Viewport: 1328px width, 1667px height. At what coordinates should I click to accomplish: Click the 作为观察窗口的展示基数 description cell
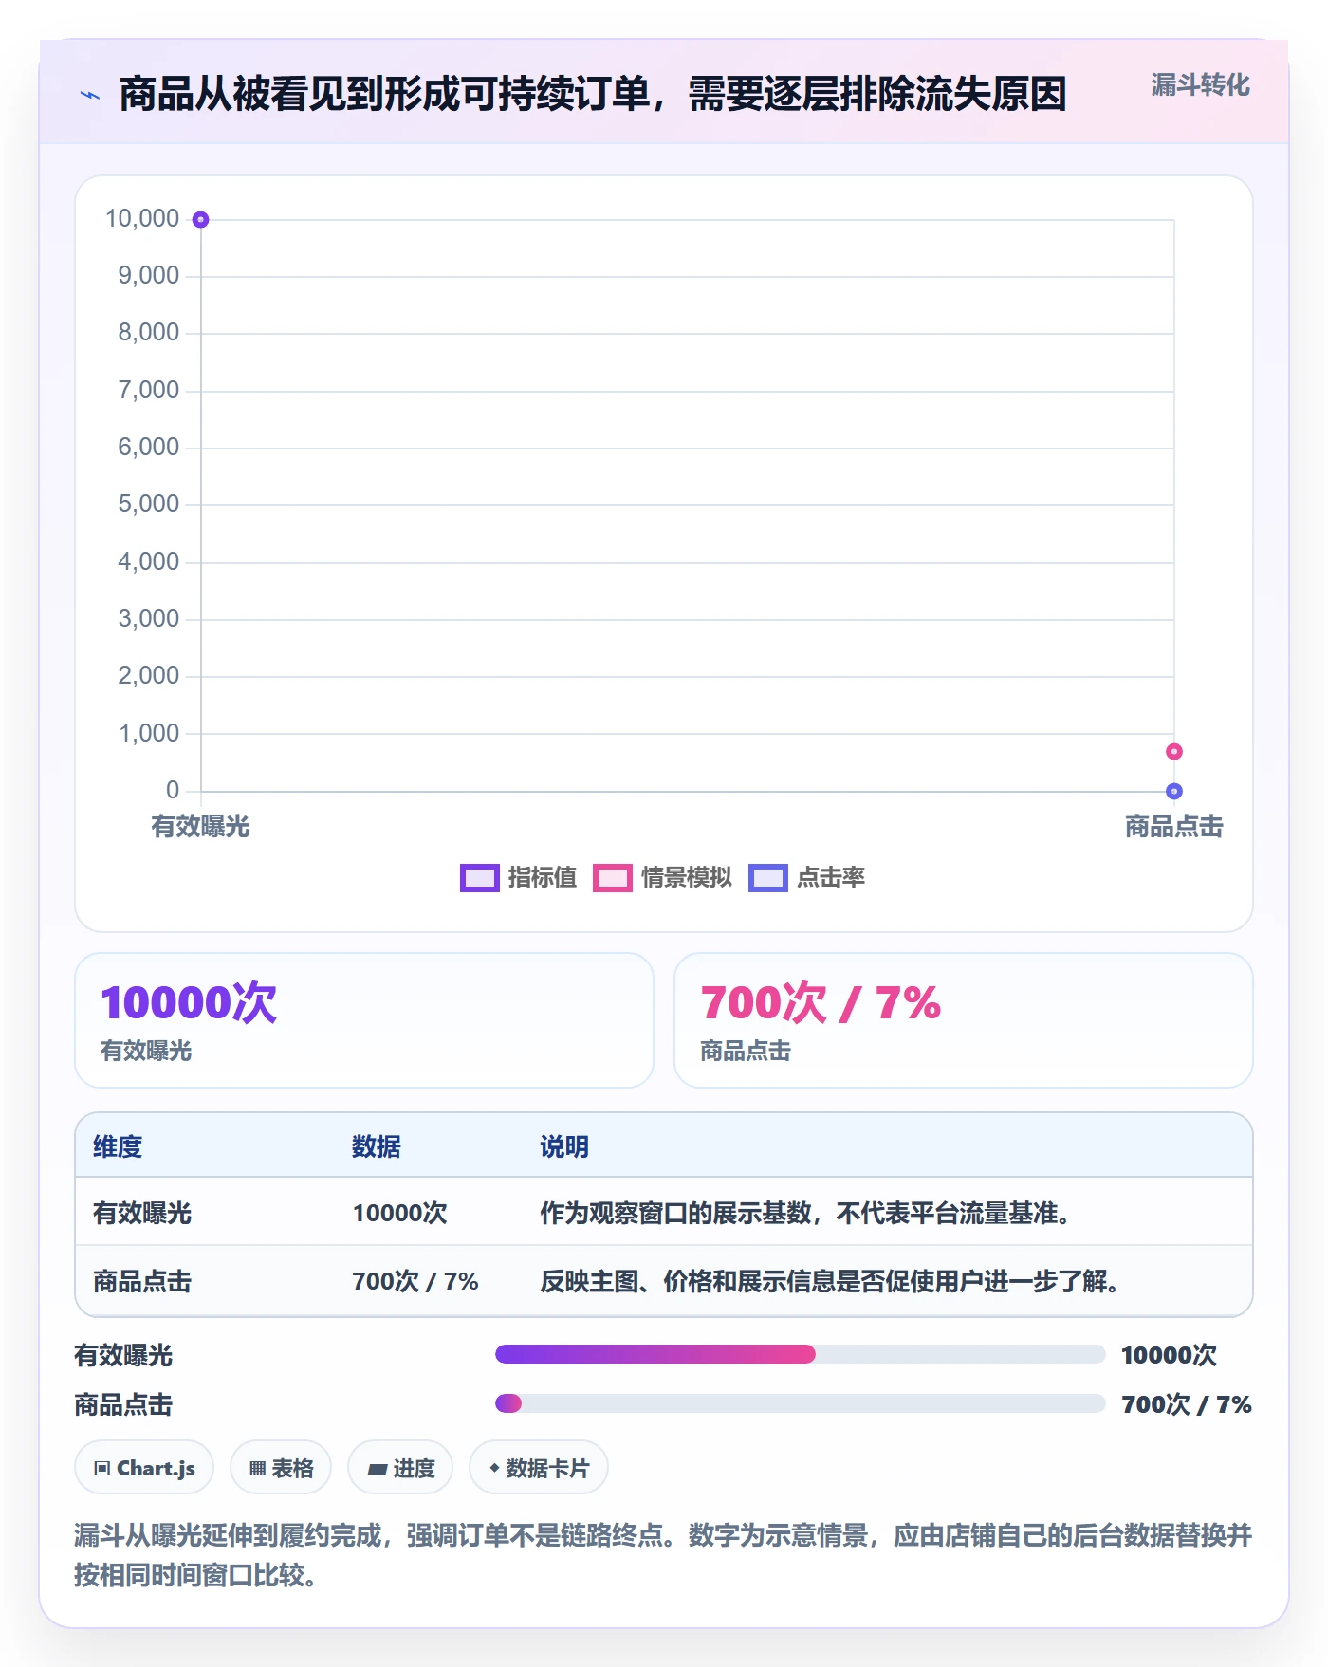pyautogui.click(x=805, y=1213)
